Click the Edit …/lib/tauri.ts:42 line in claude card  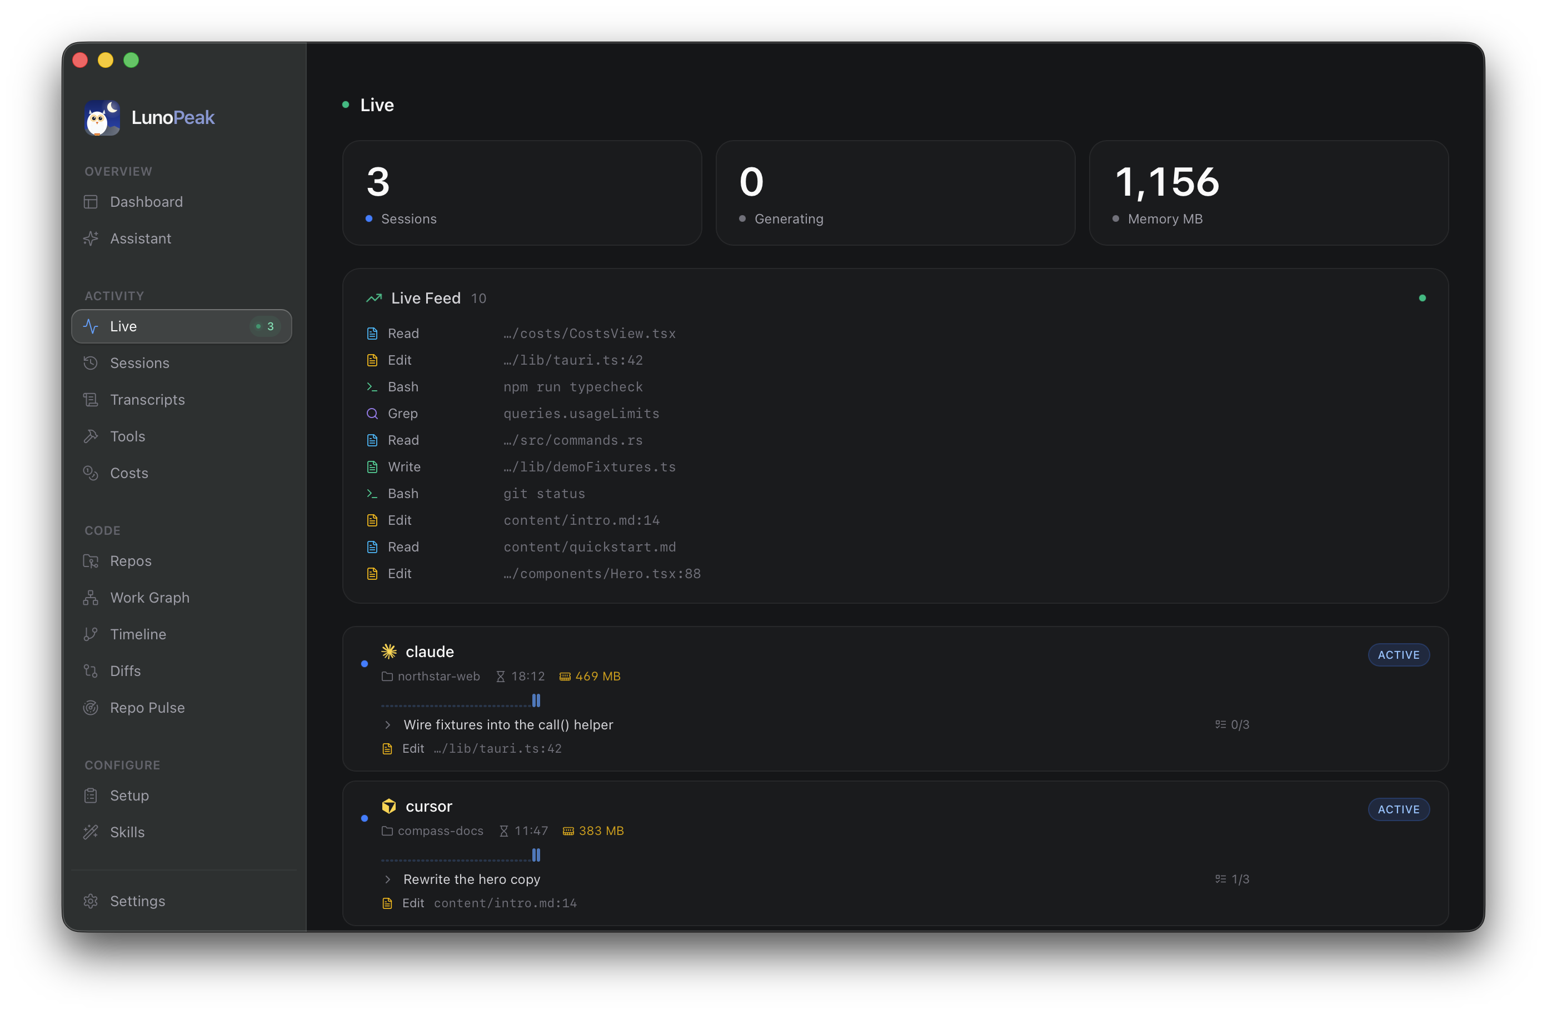pyautogui.click(x=472, y=749)
